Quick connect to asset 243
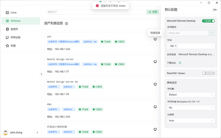Image resolution: width=221 pixels, height=138 pixels. coord(155,39)
